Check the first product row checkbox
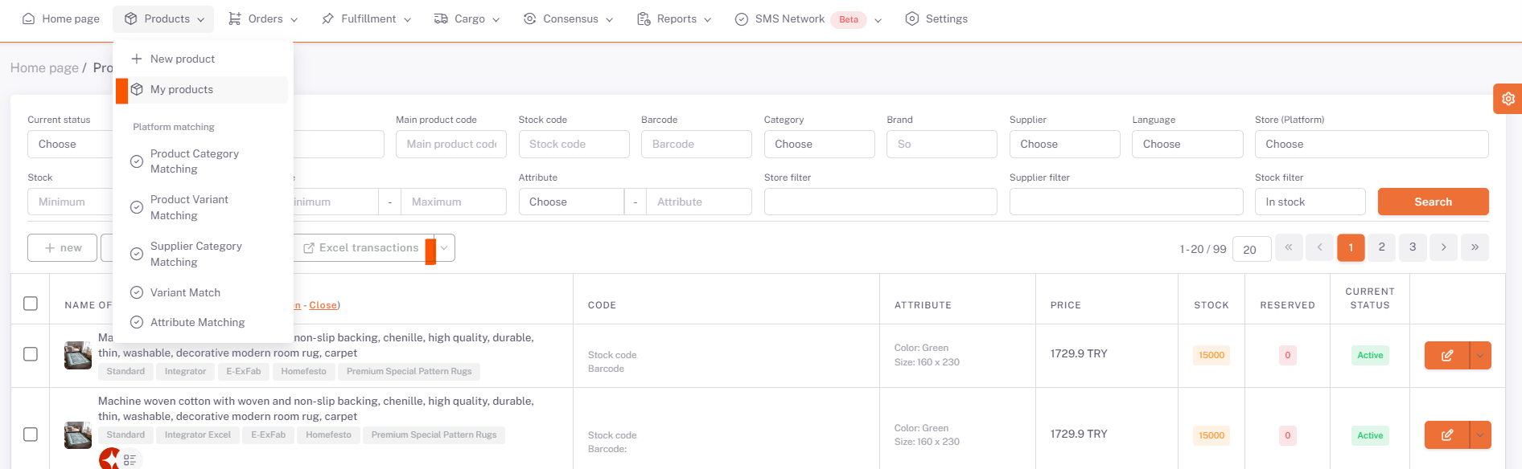This screenshot has width=1522, height=469. point(31,354)
